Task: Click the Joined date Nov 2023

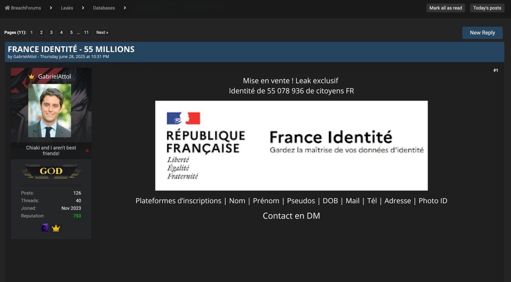Action: tap(71, 208)
